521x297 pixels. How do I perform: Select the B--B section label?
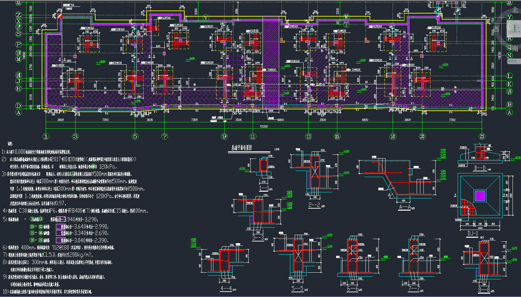click(x=480, y=168)
